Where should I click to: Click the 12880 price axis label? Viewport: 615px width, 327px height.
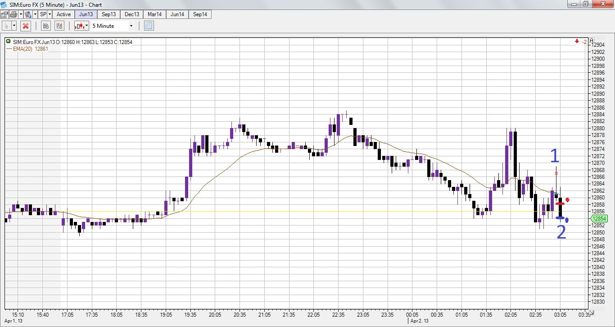599,128
